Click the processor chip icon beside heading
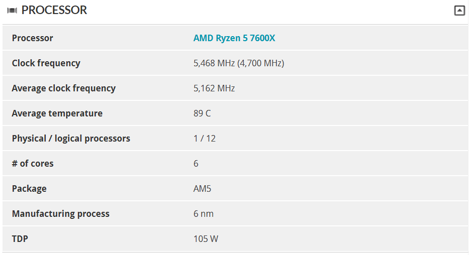Screen dimensions: 471x255 (12, 11)
